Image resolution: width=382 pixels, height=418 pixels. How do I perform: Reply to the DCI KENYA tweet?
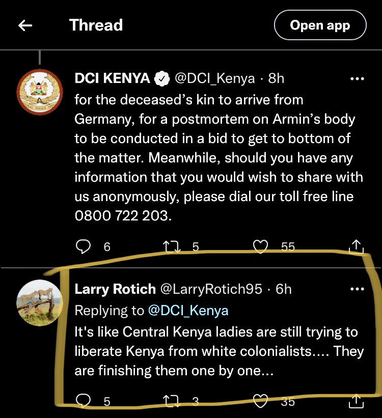pos(83,247)
